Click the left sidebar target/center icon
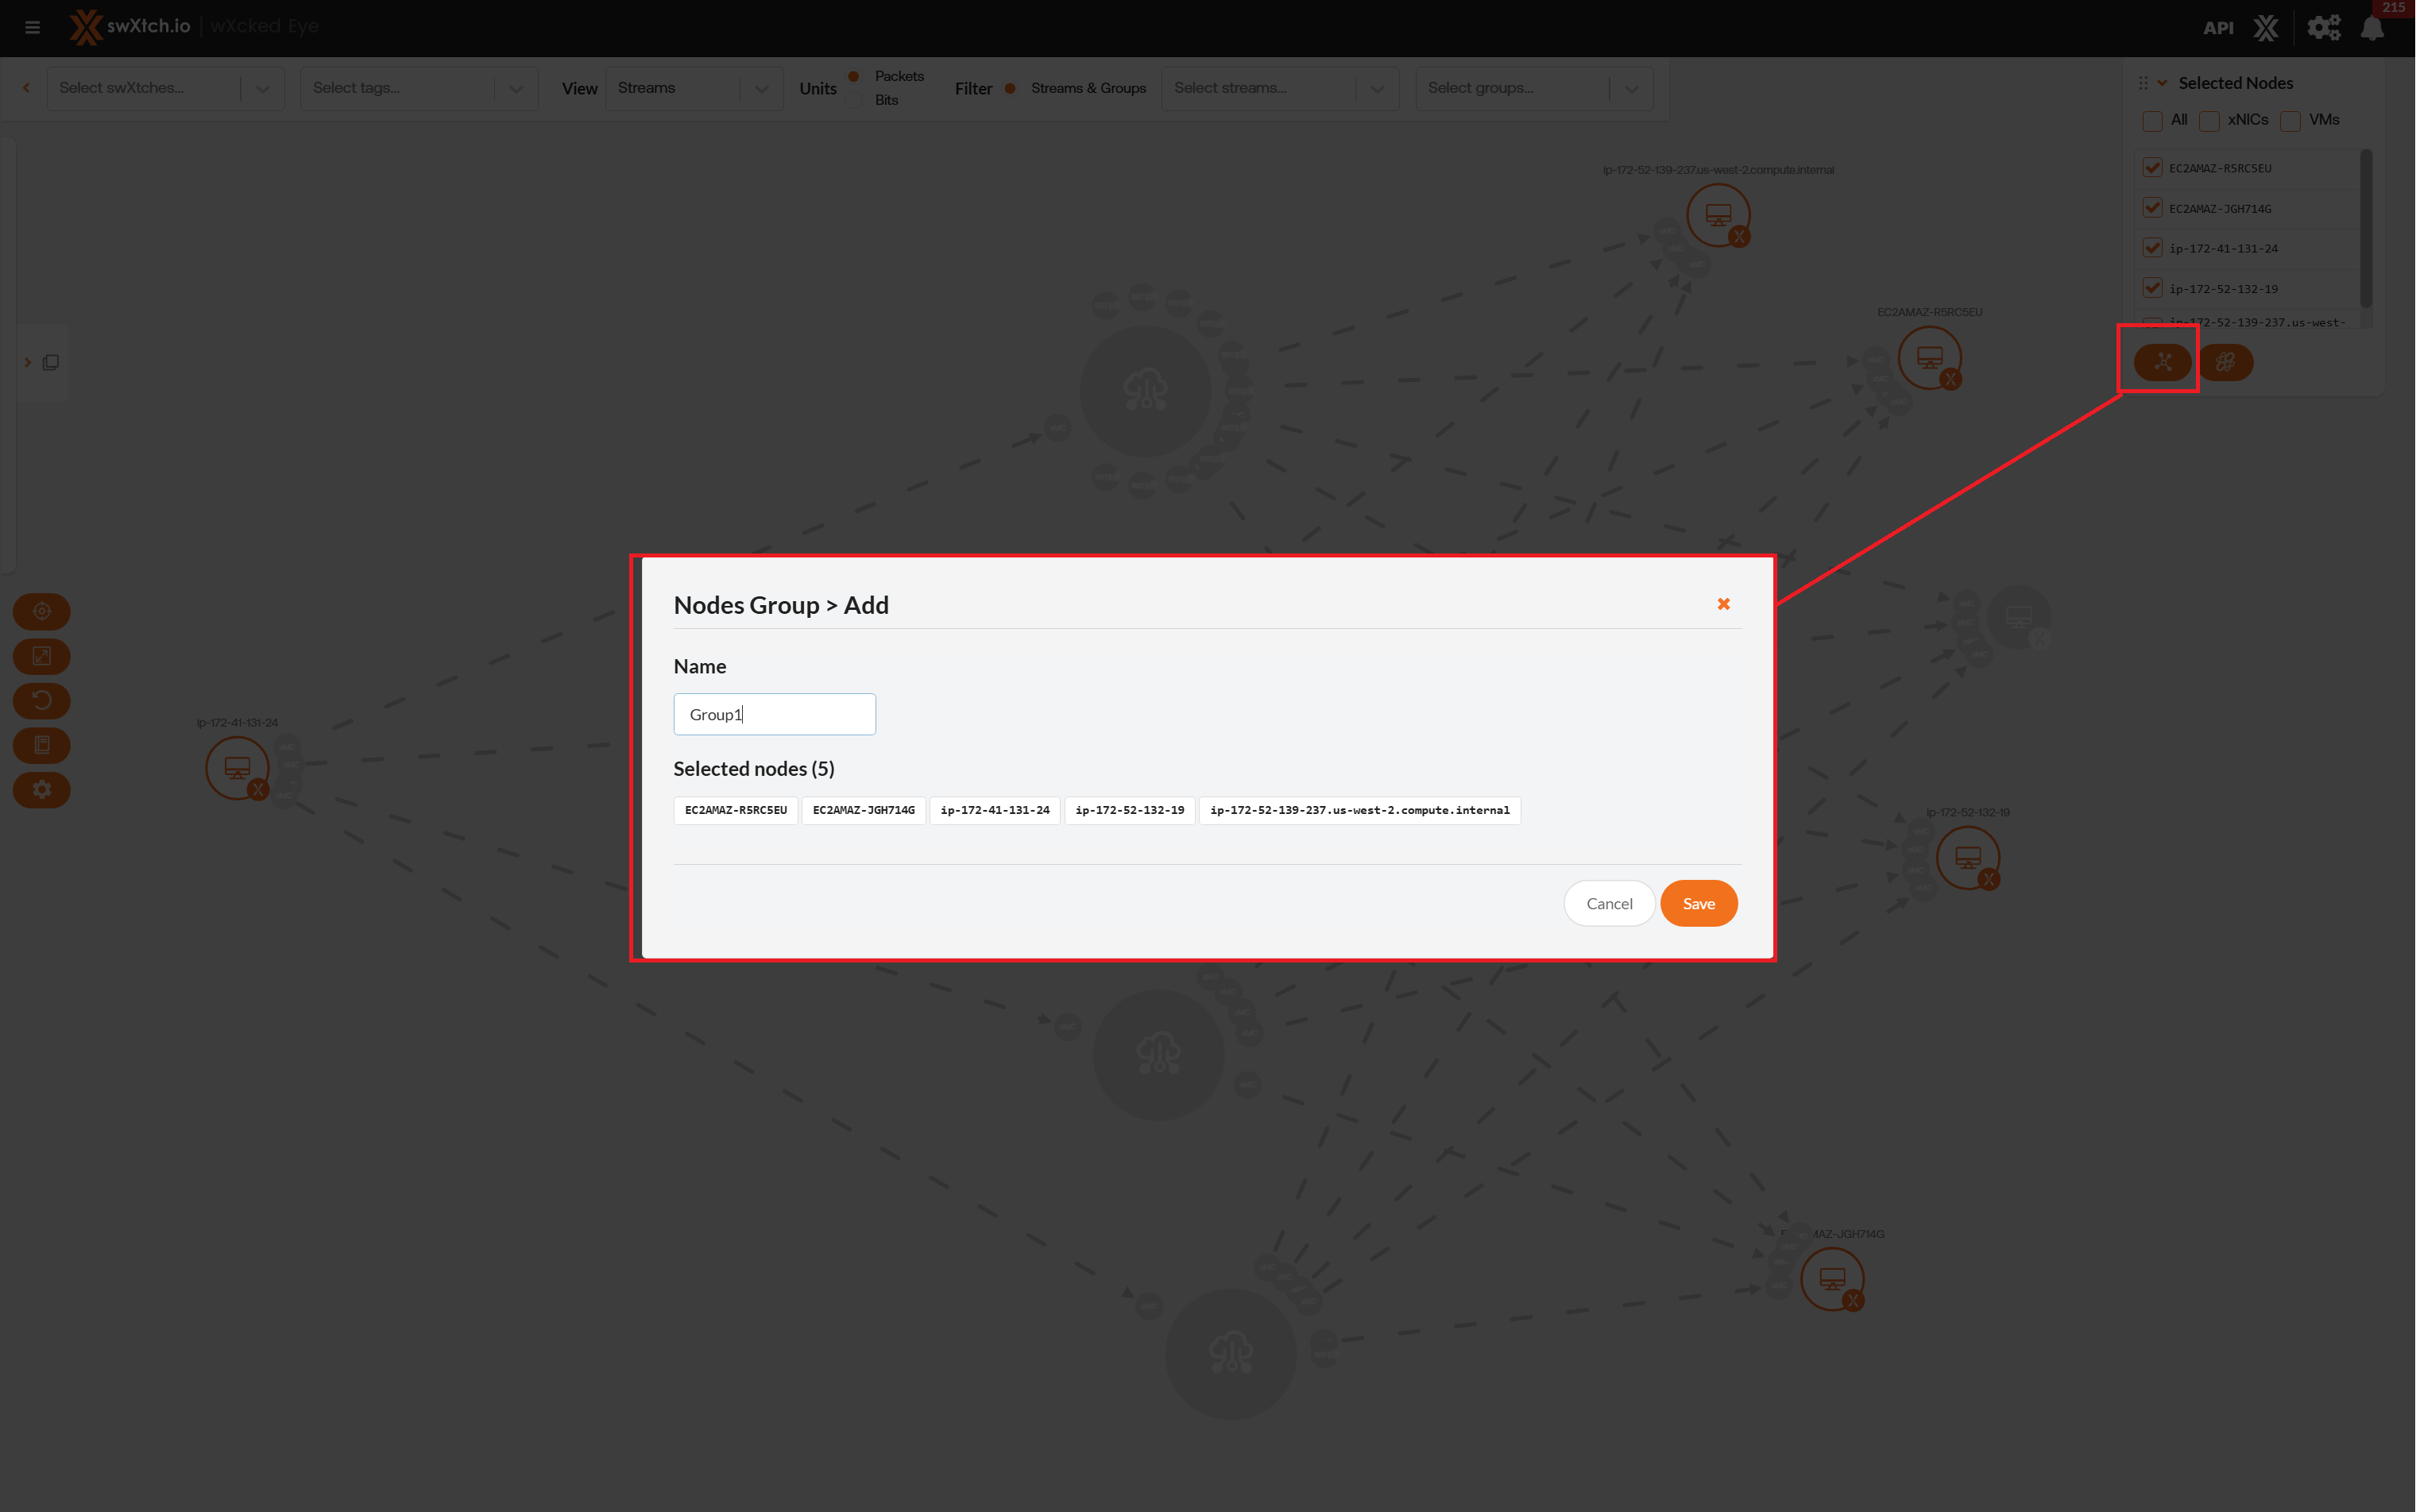 tap(42, 611)
